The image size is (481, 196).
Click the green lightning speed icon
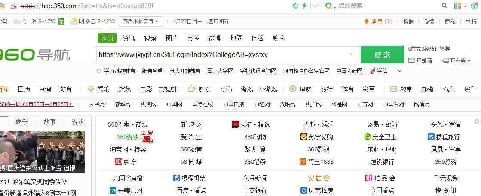pos(304,6)
